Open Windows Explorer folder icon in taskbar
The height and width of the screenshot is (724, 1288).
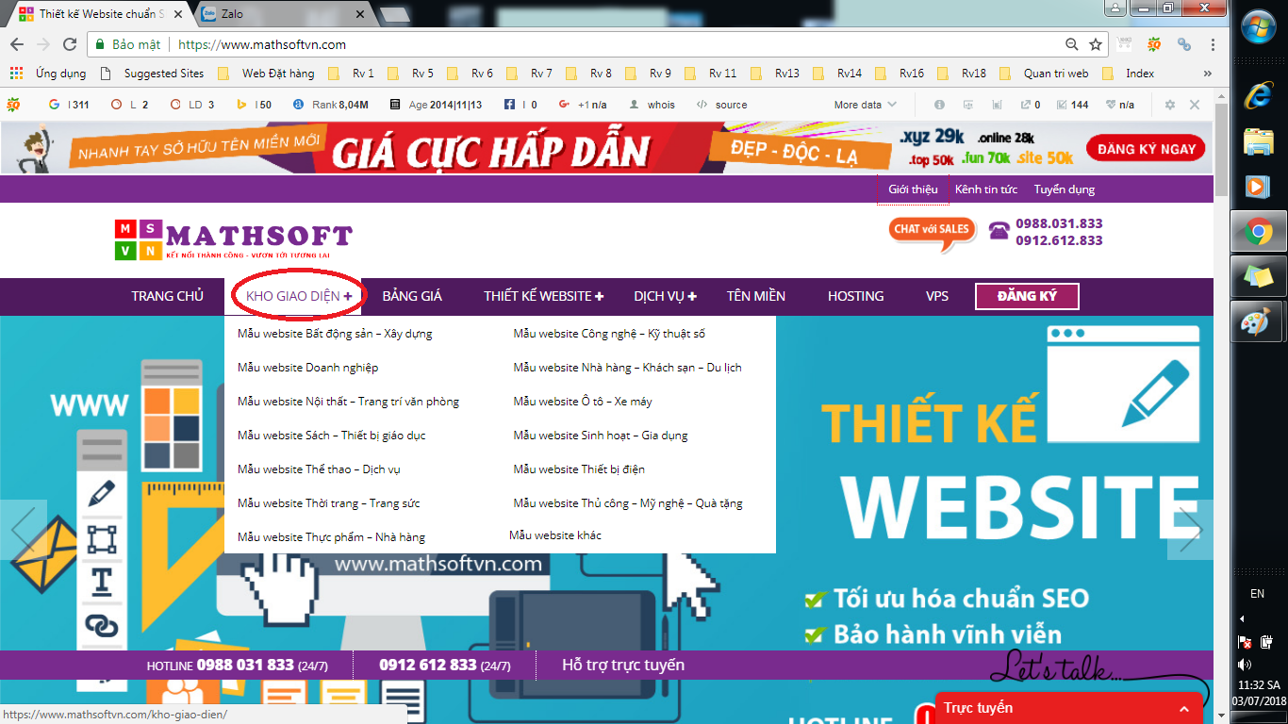(1259, 141)
